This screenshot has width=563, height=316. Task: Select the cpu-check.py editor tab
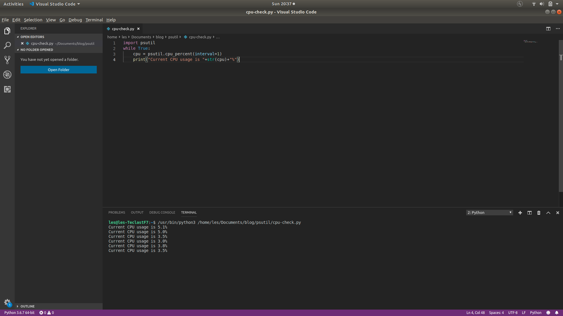[123, 29]
